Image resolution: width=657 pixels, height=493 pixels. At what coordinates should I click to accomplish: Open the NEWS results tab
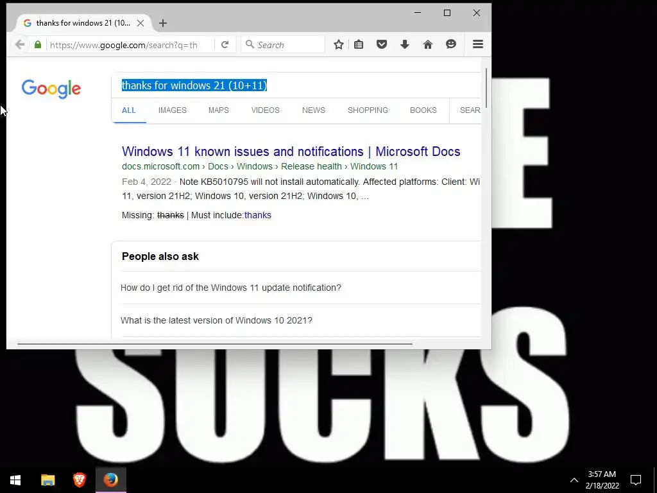click(x=313, y=110)
